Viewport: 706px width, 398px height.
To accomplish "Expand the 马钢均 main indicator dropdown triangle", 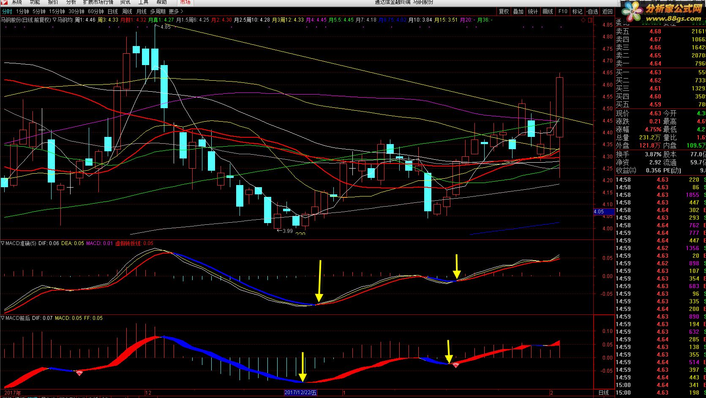I will pos(55,19).
